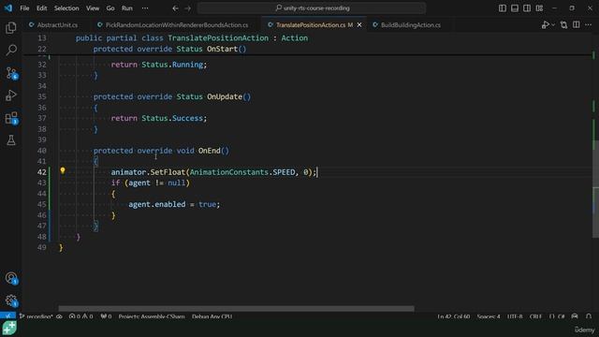This screenshot has height=337, width=599.
Task: Open compare changes icon in editor toolbar
Action: (x=563, y=25)
